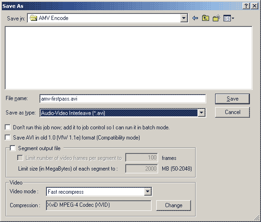261x222 pixels.
Task: Click the 'Video' group box heading
Action: (16, 183)
